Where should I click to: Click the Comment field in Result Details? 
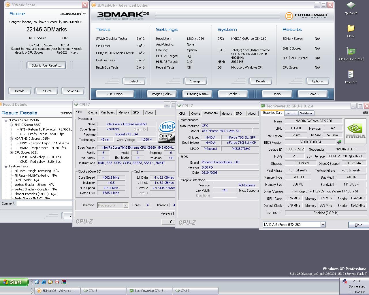pyautogui.click(x=44, y=203)
